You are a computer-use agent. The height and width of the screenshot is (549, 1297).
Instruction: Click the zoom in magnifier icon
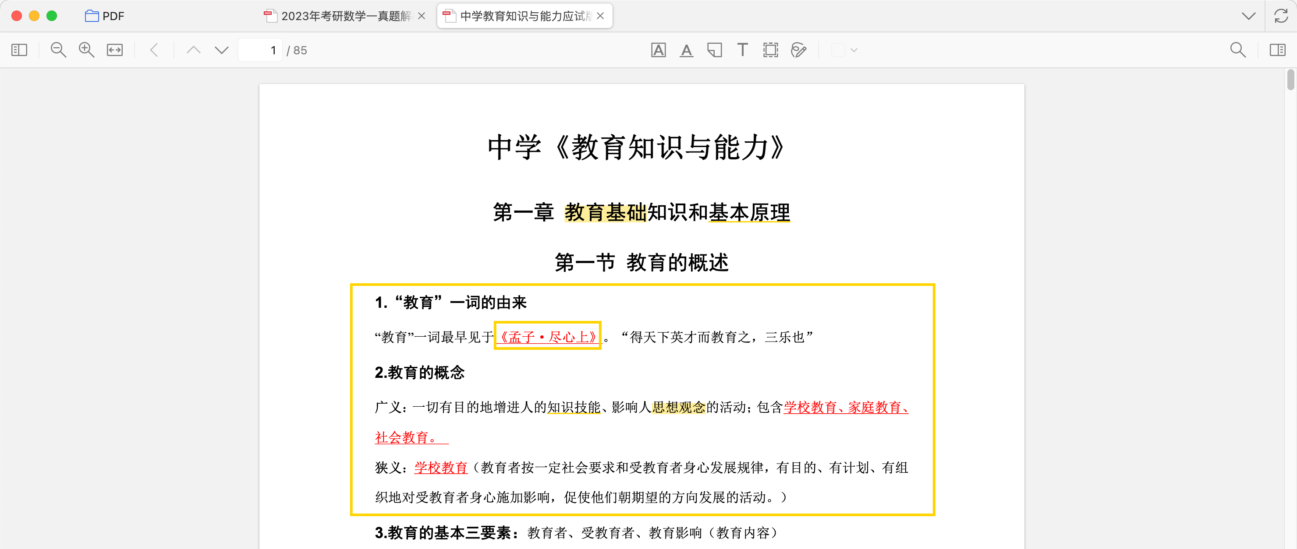(x=87, y=50)
